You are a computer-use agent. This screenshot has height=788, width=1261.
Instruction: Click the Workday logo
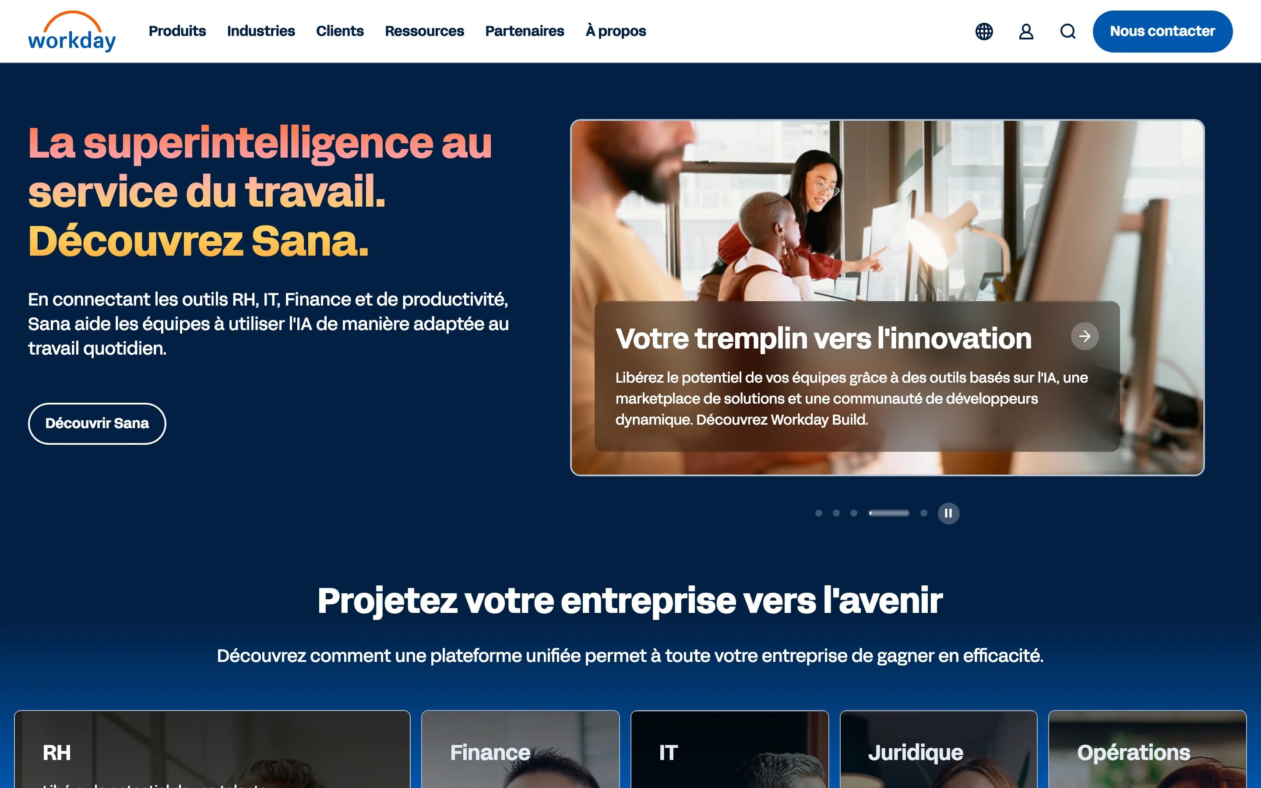click(x=72, y=31)
